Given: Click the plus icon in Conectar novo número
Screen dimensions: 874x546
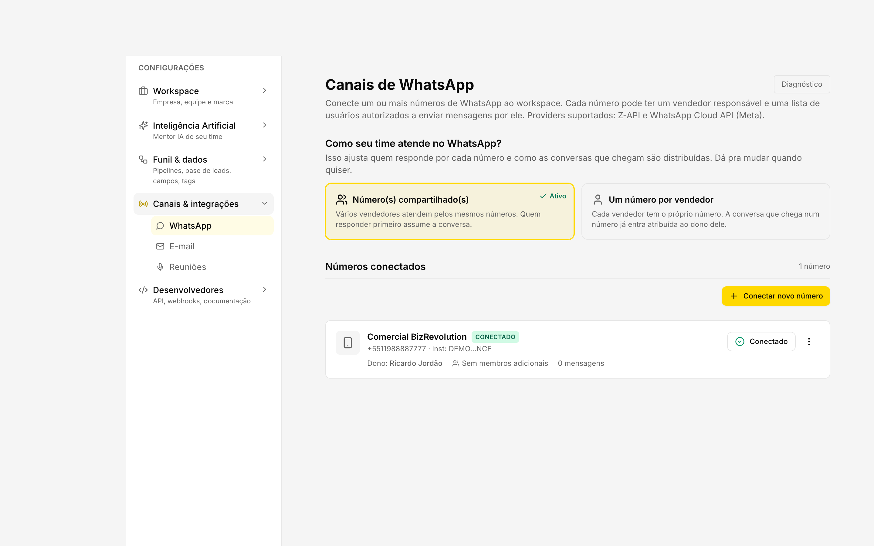Looking at the screenshot, I should pos(733,296).
